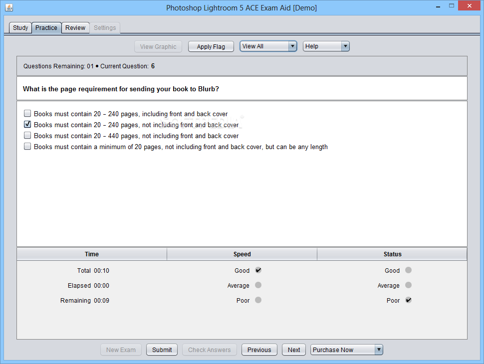
Task: Click the Time column header
Action: click(92, 254)
